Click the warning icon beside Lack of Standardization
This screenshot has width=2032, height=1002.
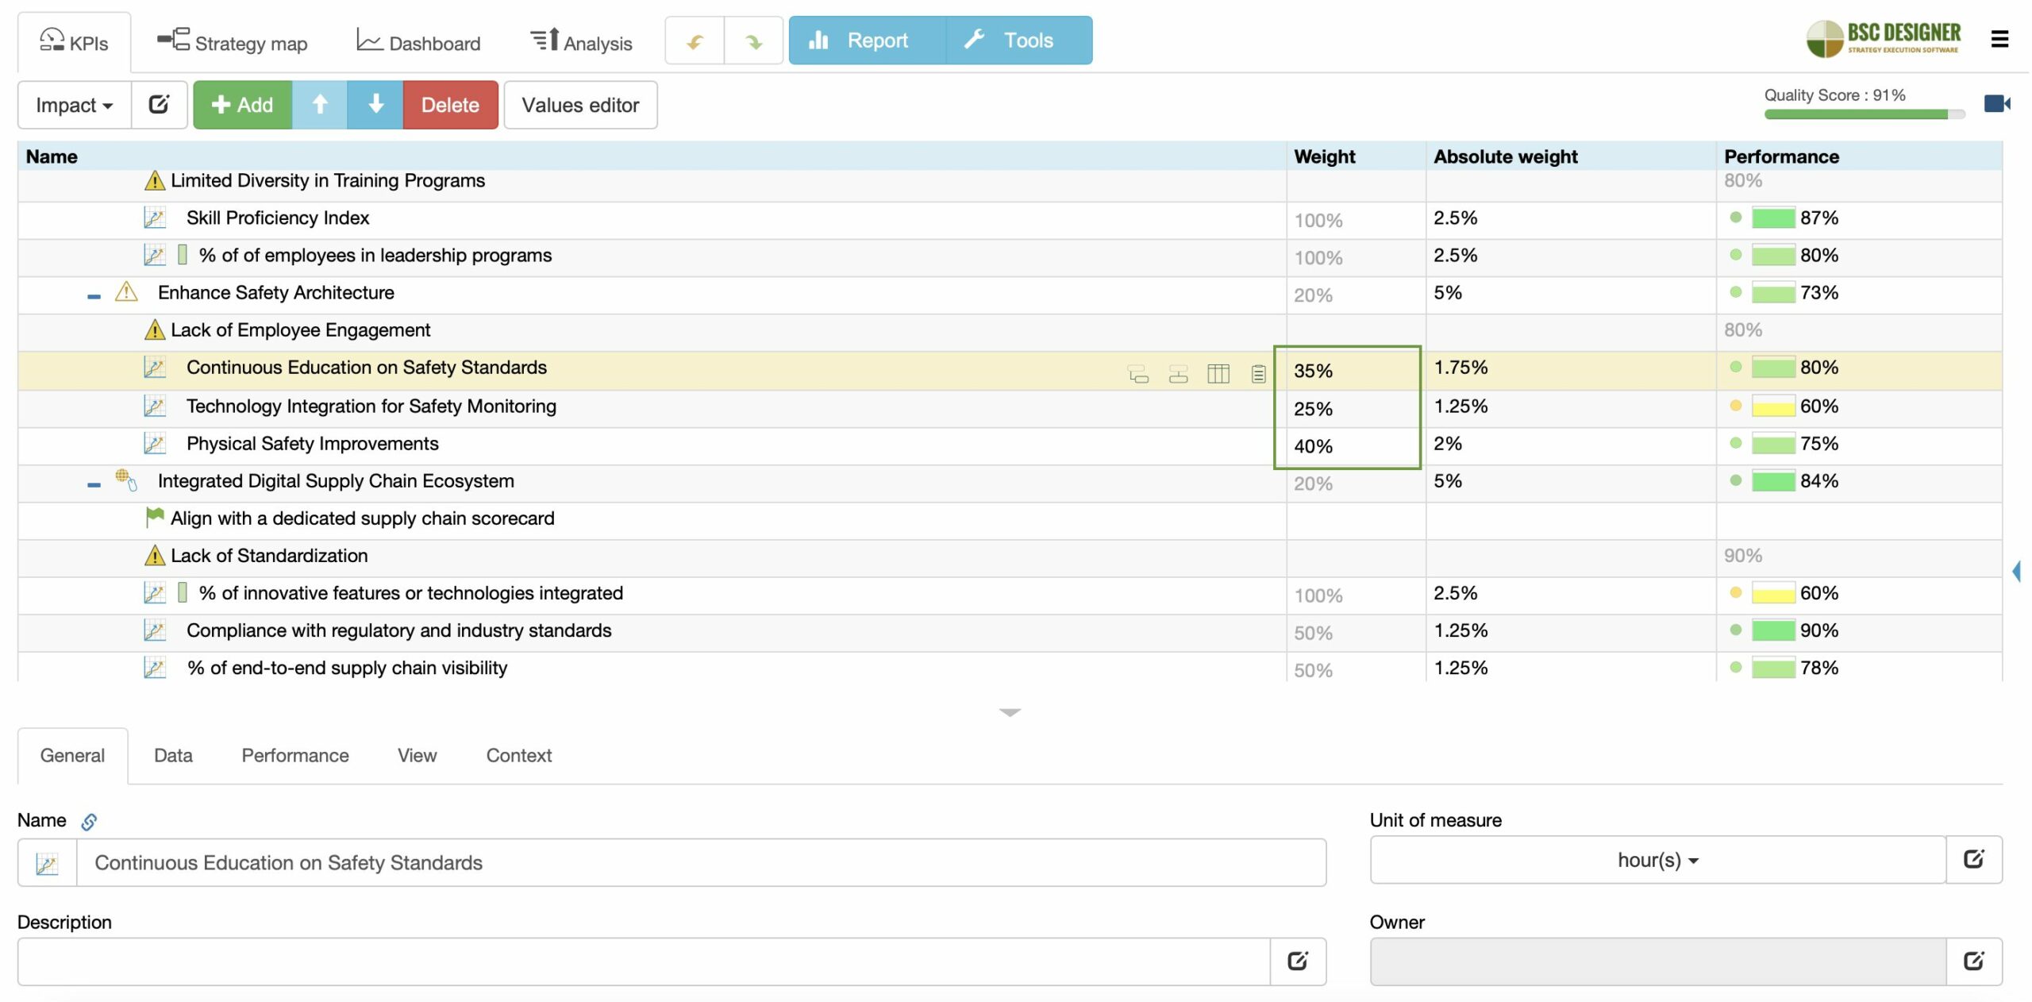pos(154,556)
